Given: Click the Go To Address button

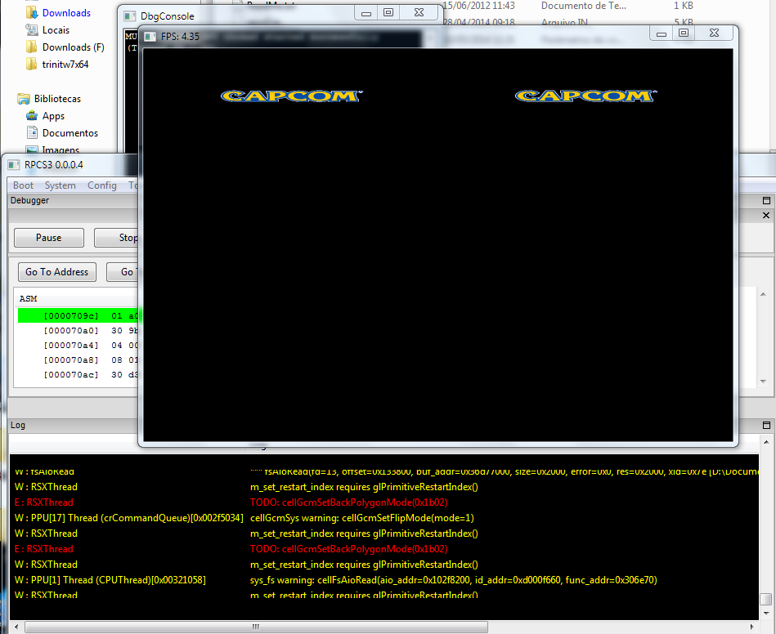Looking at the screenshot, I should click(56, 272).
